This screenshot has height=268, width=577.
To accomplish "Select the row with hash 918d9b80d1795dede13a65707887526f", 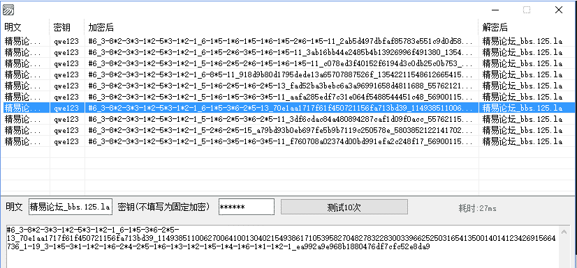I will click(x=288, y=74).
